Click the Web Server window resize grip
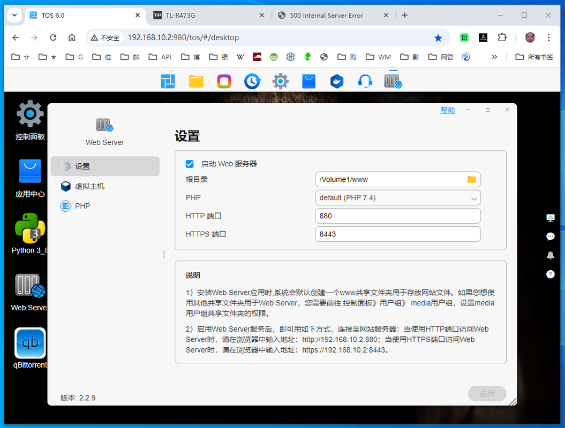 513,402
